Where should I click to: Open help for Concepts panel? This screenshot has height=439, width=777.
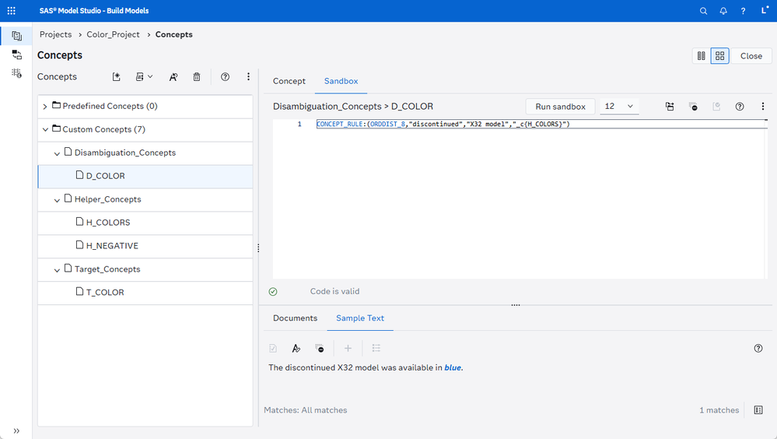click(225, 77)
